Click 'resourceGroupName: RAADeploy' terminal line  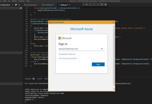[36, 95]
